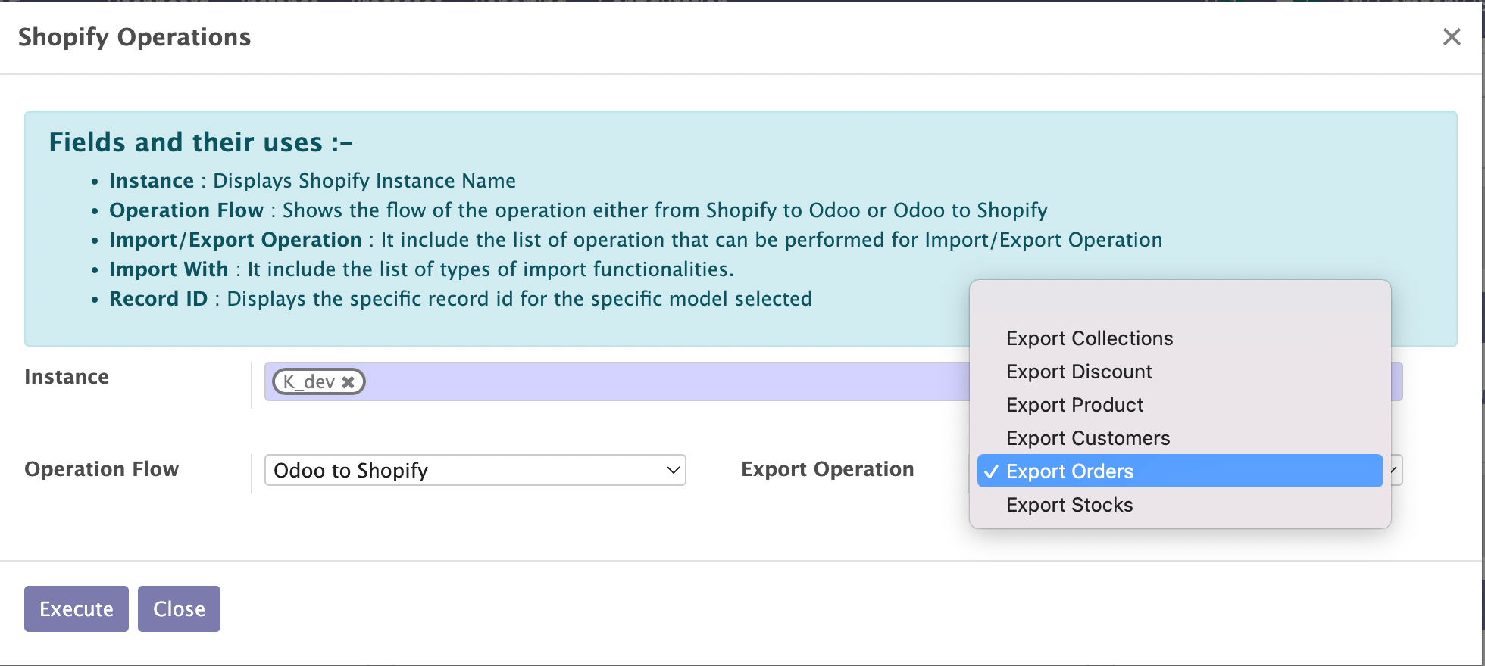The image size is (1485, 666).
Task: Click the checkmark beside Export Orders
Action: (991, 471)
